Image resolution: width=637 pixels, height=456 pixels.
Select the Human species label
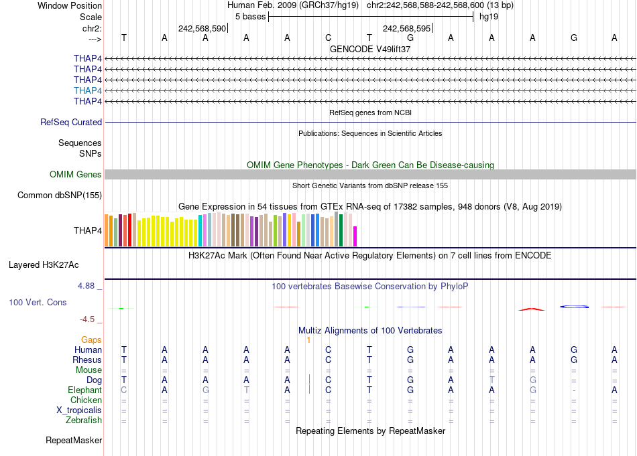88,350
